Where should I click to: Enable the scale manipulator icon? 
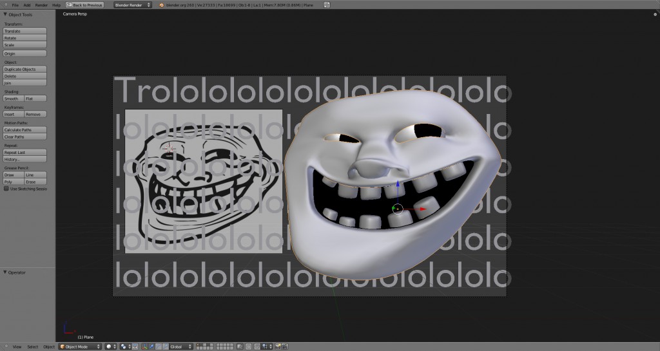166,346
